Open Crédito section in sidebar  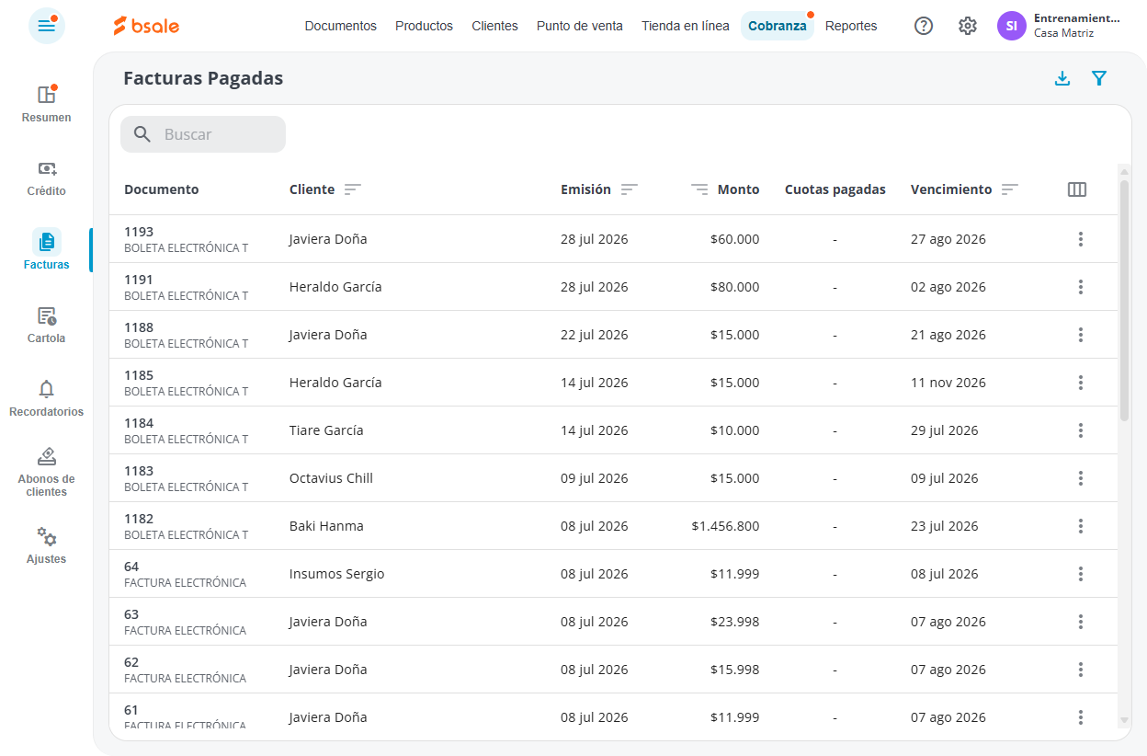click(x=47, y=178)
